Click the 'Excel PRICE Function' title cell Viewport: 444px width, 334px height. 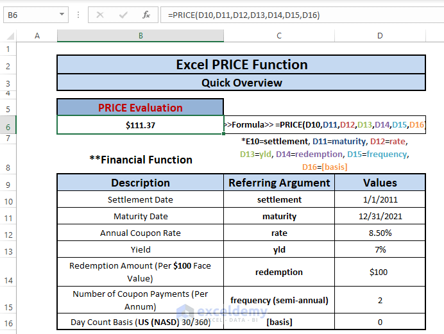pos(241,65)
